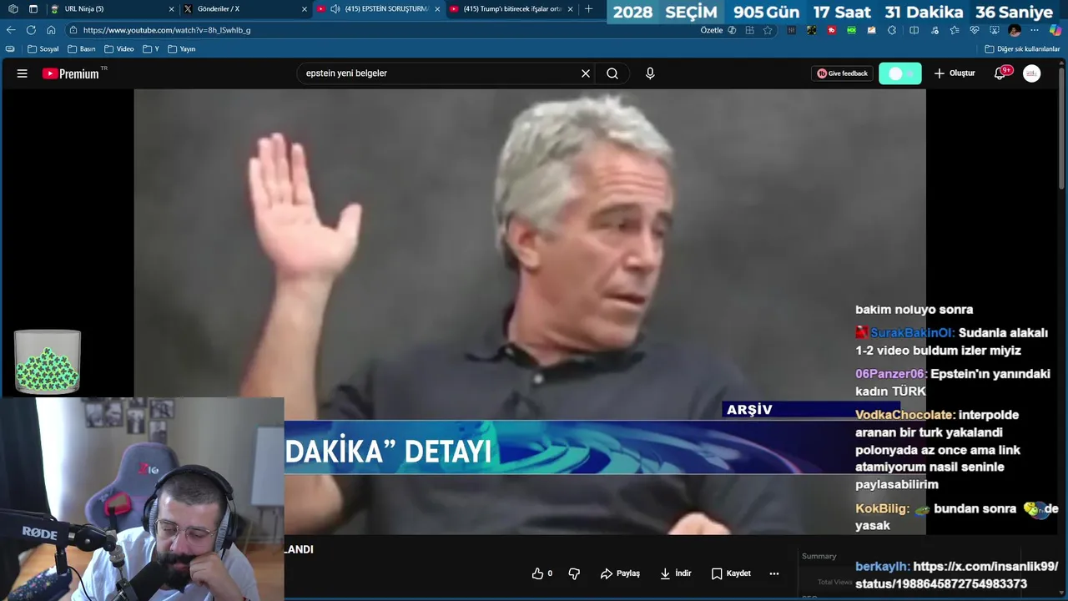Open the browser home page icon
The height and width of the screenshot is (601, 1068).
[51, 30]
